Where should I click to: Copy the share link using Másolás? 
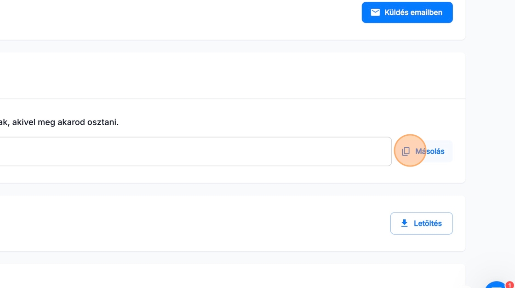pyautogui.click(x=423, y=151)
